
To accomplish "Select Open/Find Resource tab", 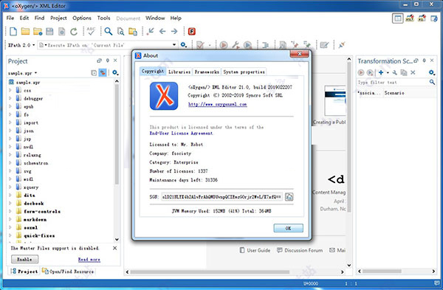I will click(x=68, y=272).
